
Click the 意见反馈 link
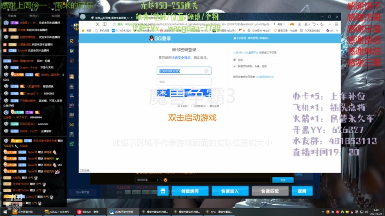(x=214, y=106)
